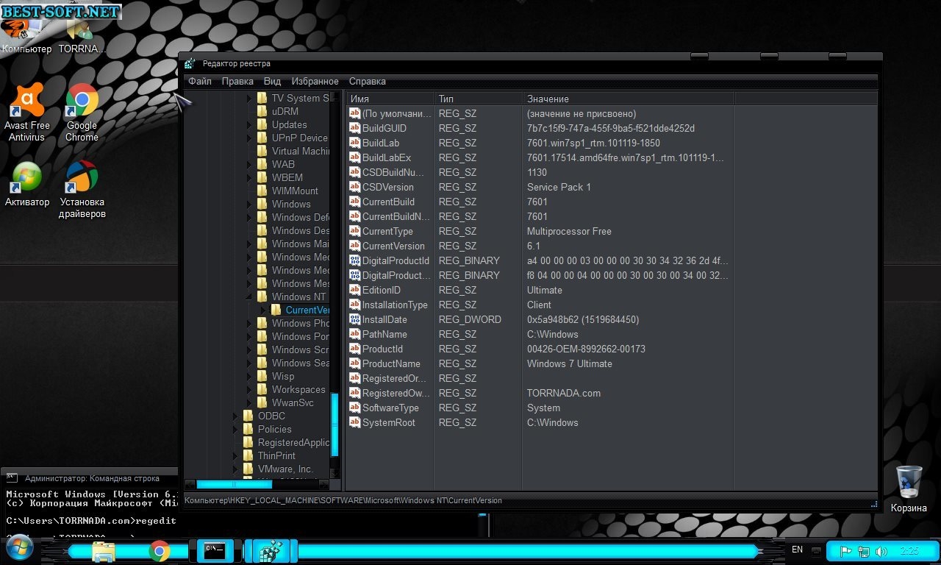The height and width of the screenshot is (565, 941).
Task: Click the volume icon in system tray
Action: tap(881, 551)
